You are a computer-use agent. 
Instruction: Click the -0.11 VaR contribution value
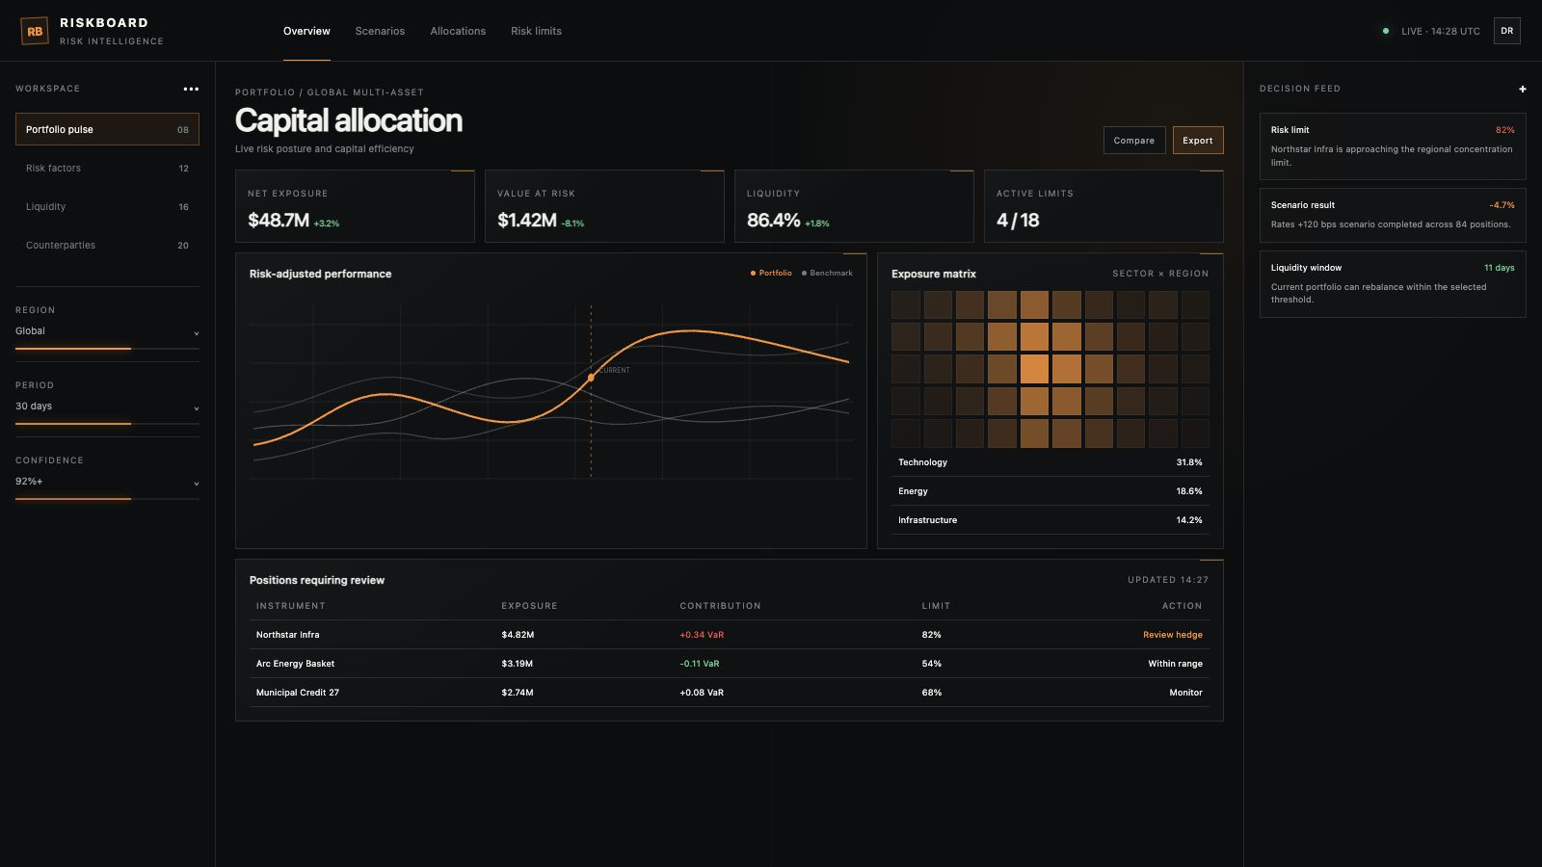pos(700,664)
